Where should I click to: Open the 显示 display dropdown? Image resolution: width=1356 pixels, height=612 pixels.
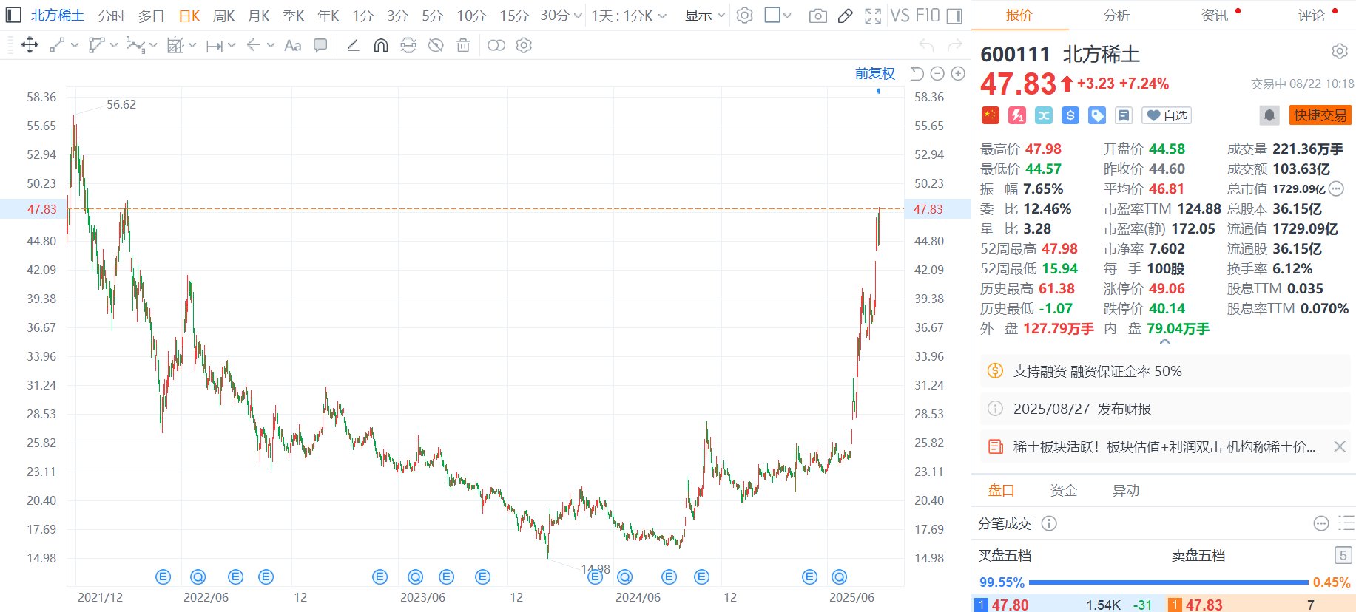pos(704,16)
